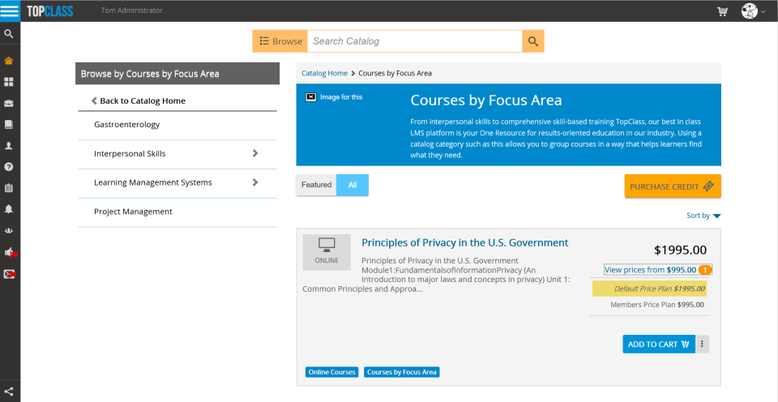
Task: Select Gastroenterology in the category list
Action: click(x=127, y=125)
